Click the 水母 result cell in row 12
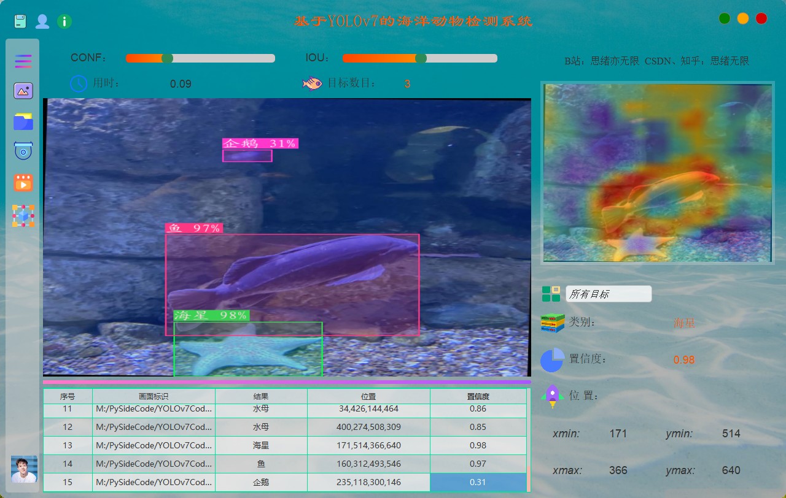 point(261,427)
